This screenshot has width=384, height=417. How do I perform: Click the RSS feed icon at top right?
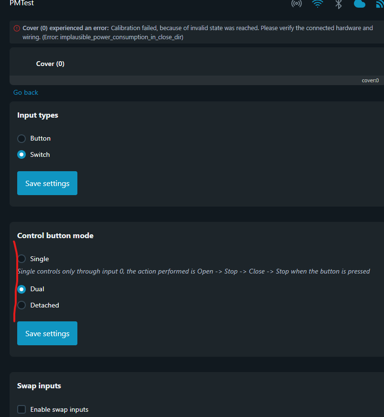point(380,4)
